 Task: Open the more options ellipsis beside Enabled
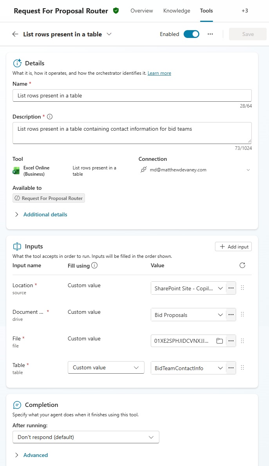point(210,34)
